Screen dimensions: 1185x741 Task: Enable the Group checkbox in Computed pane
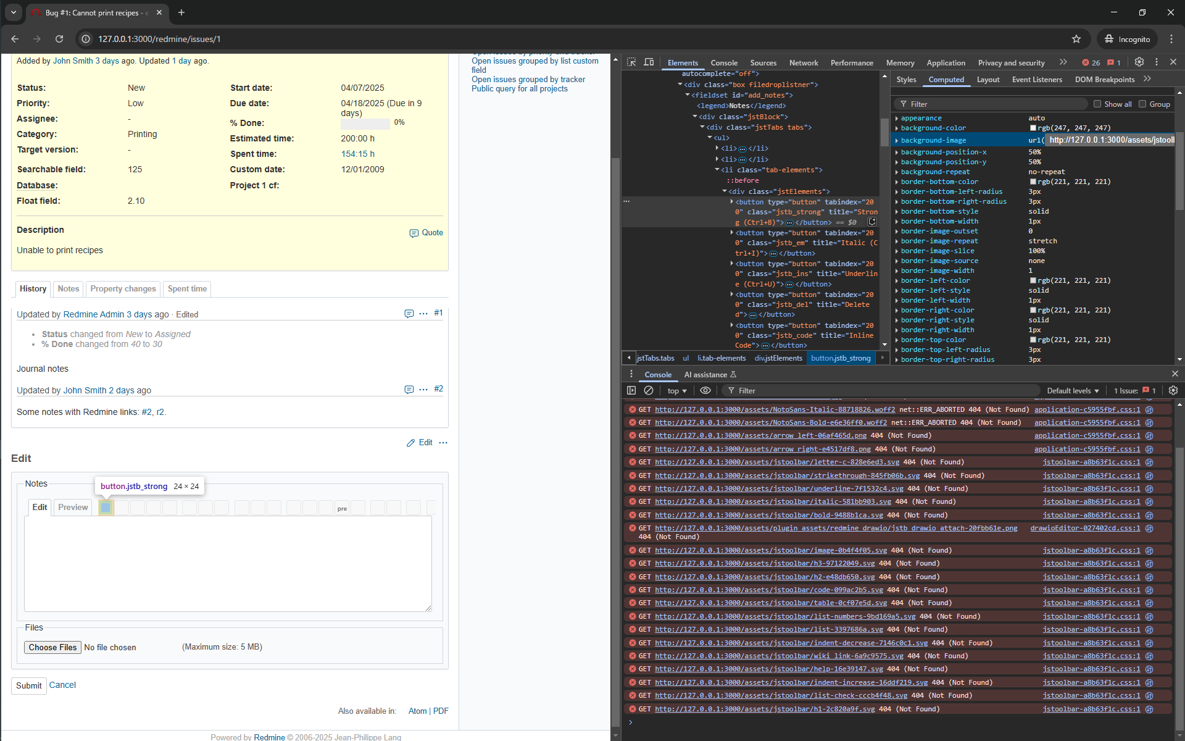tap(1142, 104)
